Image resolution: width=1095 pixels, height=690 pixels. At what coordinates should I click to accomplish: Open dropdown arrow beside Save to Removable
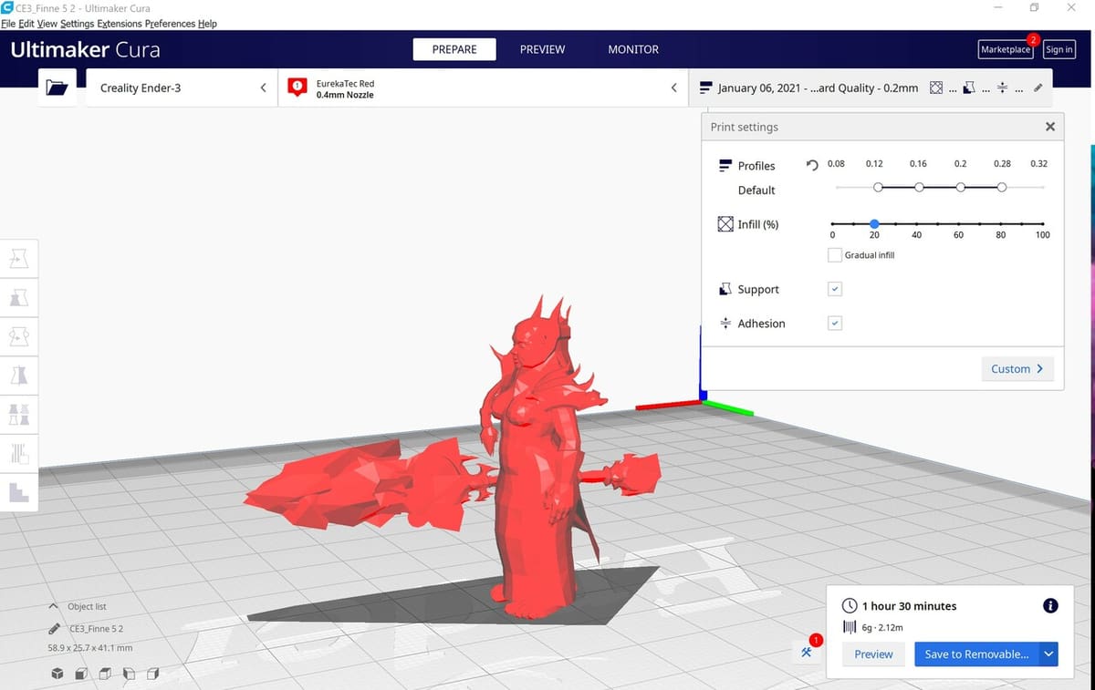(1048, 654)
